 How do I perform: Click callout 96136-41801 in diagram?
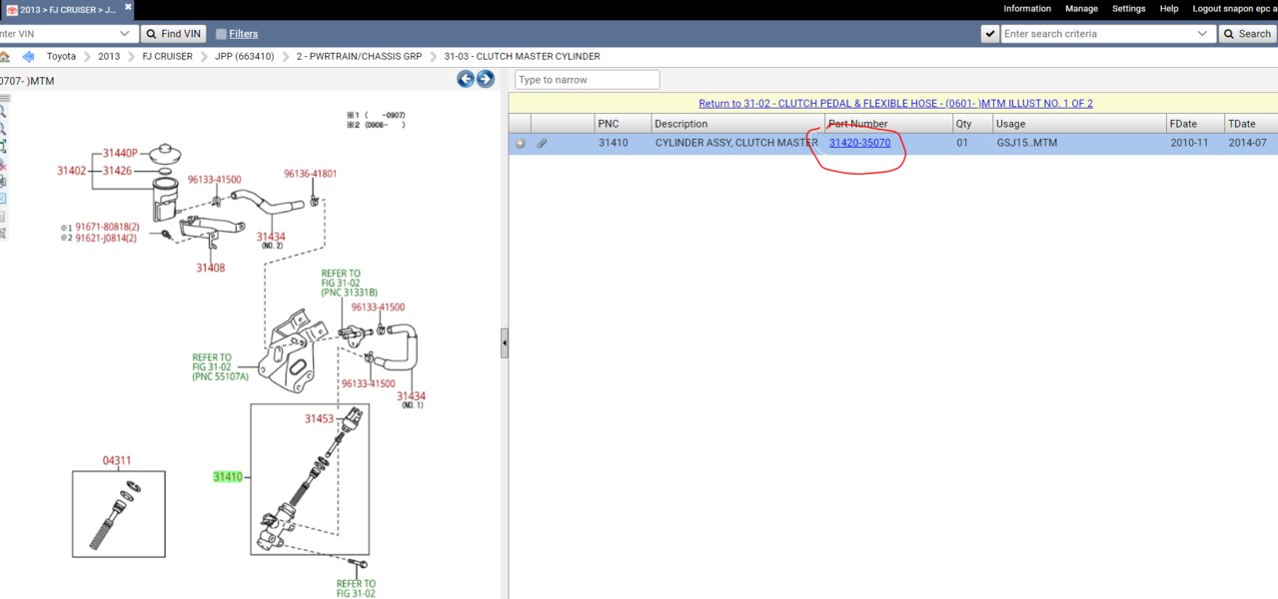tap(310, 174)
